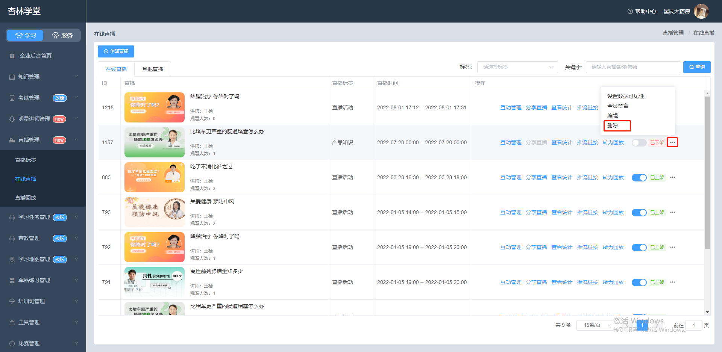
Task: Click the three-dot menu for row 1157
Action: tap(672, 142)
